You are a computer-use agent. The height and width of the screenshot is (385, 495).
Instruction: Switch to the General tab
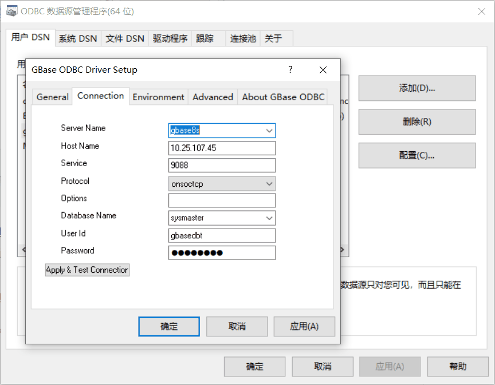tap(52, 97)
